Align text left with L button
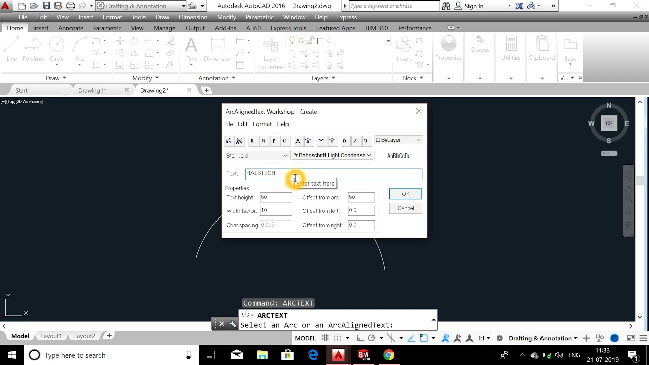649x365 pixels. click(253, 141)
